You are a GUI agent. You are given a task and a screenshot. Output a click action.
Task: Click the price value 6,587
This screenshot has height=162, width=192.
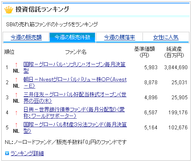coord(151,113)
